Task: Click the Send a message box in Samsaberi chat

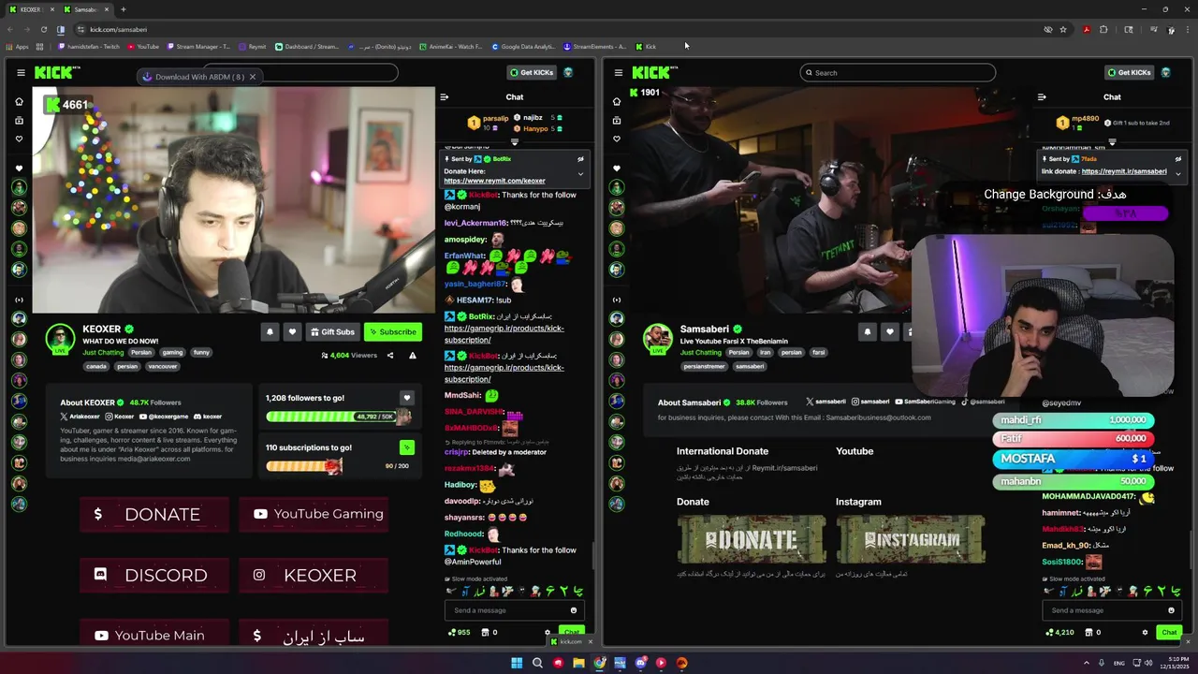Action: pyautogui.click(x=1112, y=610)
